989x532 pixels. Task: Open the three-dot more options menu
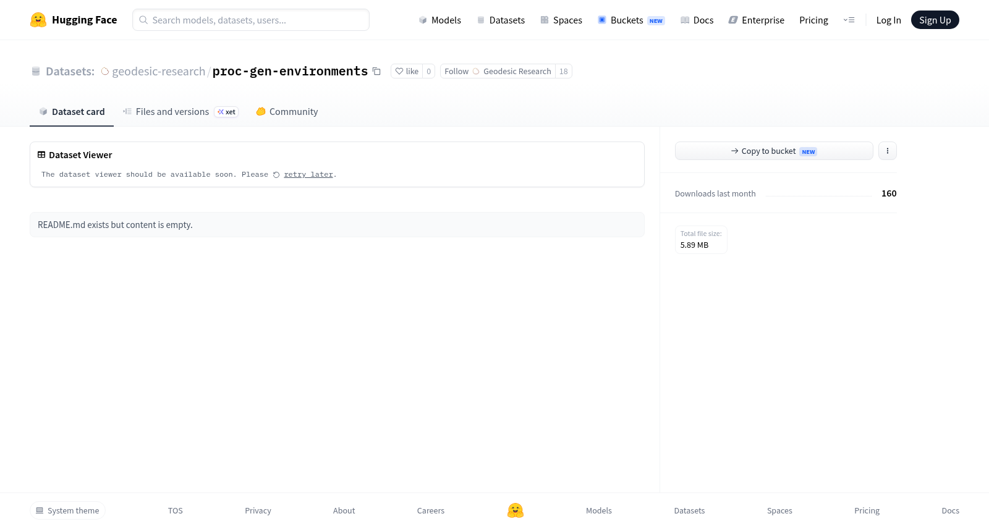pyautogui.click(x=888, y=151)
